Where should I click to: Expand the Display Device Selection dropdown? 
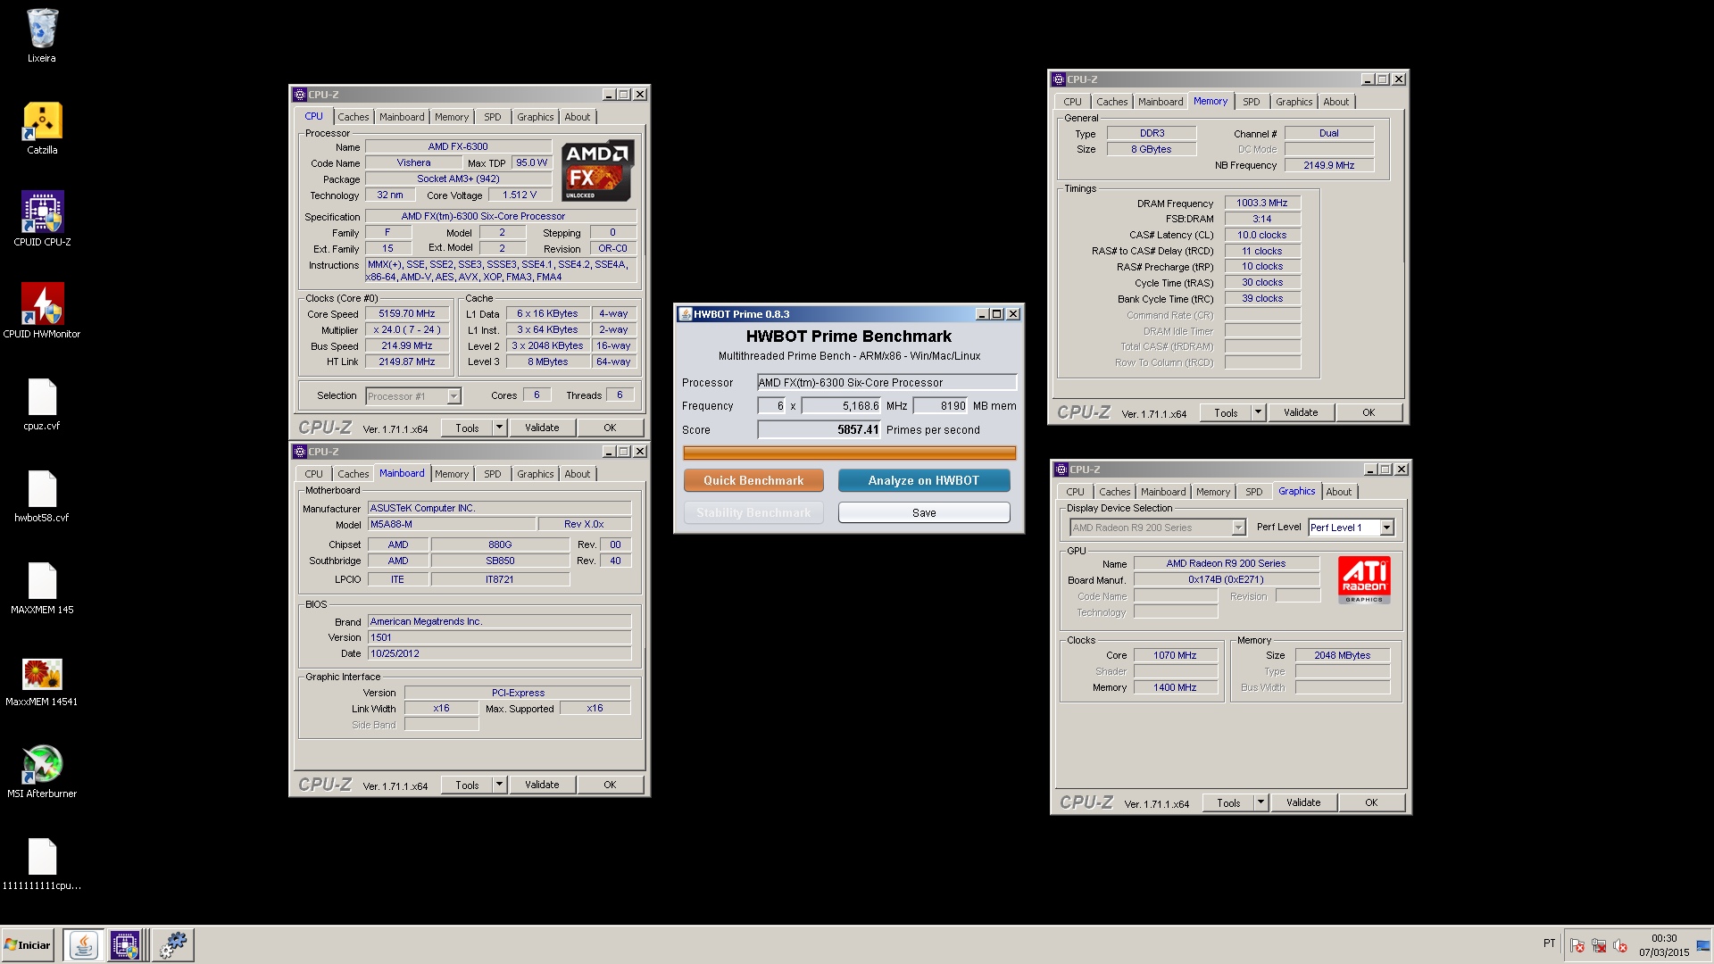(1238, 528)
